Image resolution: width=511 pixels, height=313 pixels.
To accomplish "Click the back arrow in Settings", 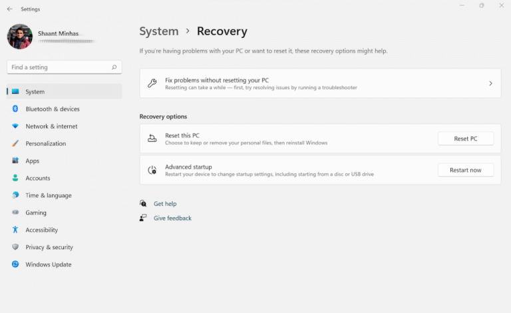I will pos(9,9).
